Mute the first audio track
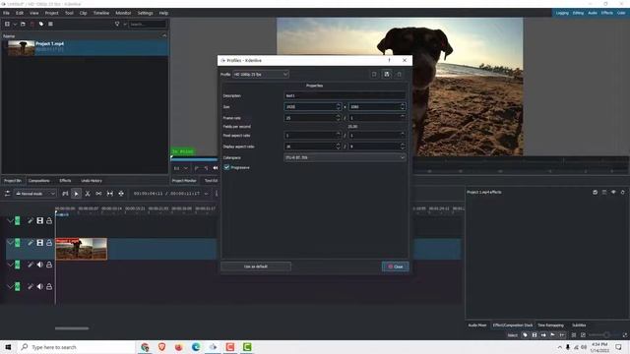Viewport: 630px width, 354px height. pyautogui.click(x=39, y=265)
